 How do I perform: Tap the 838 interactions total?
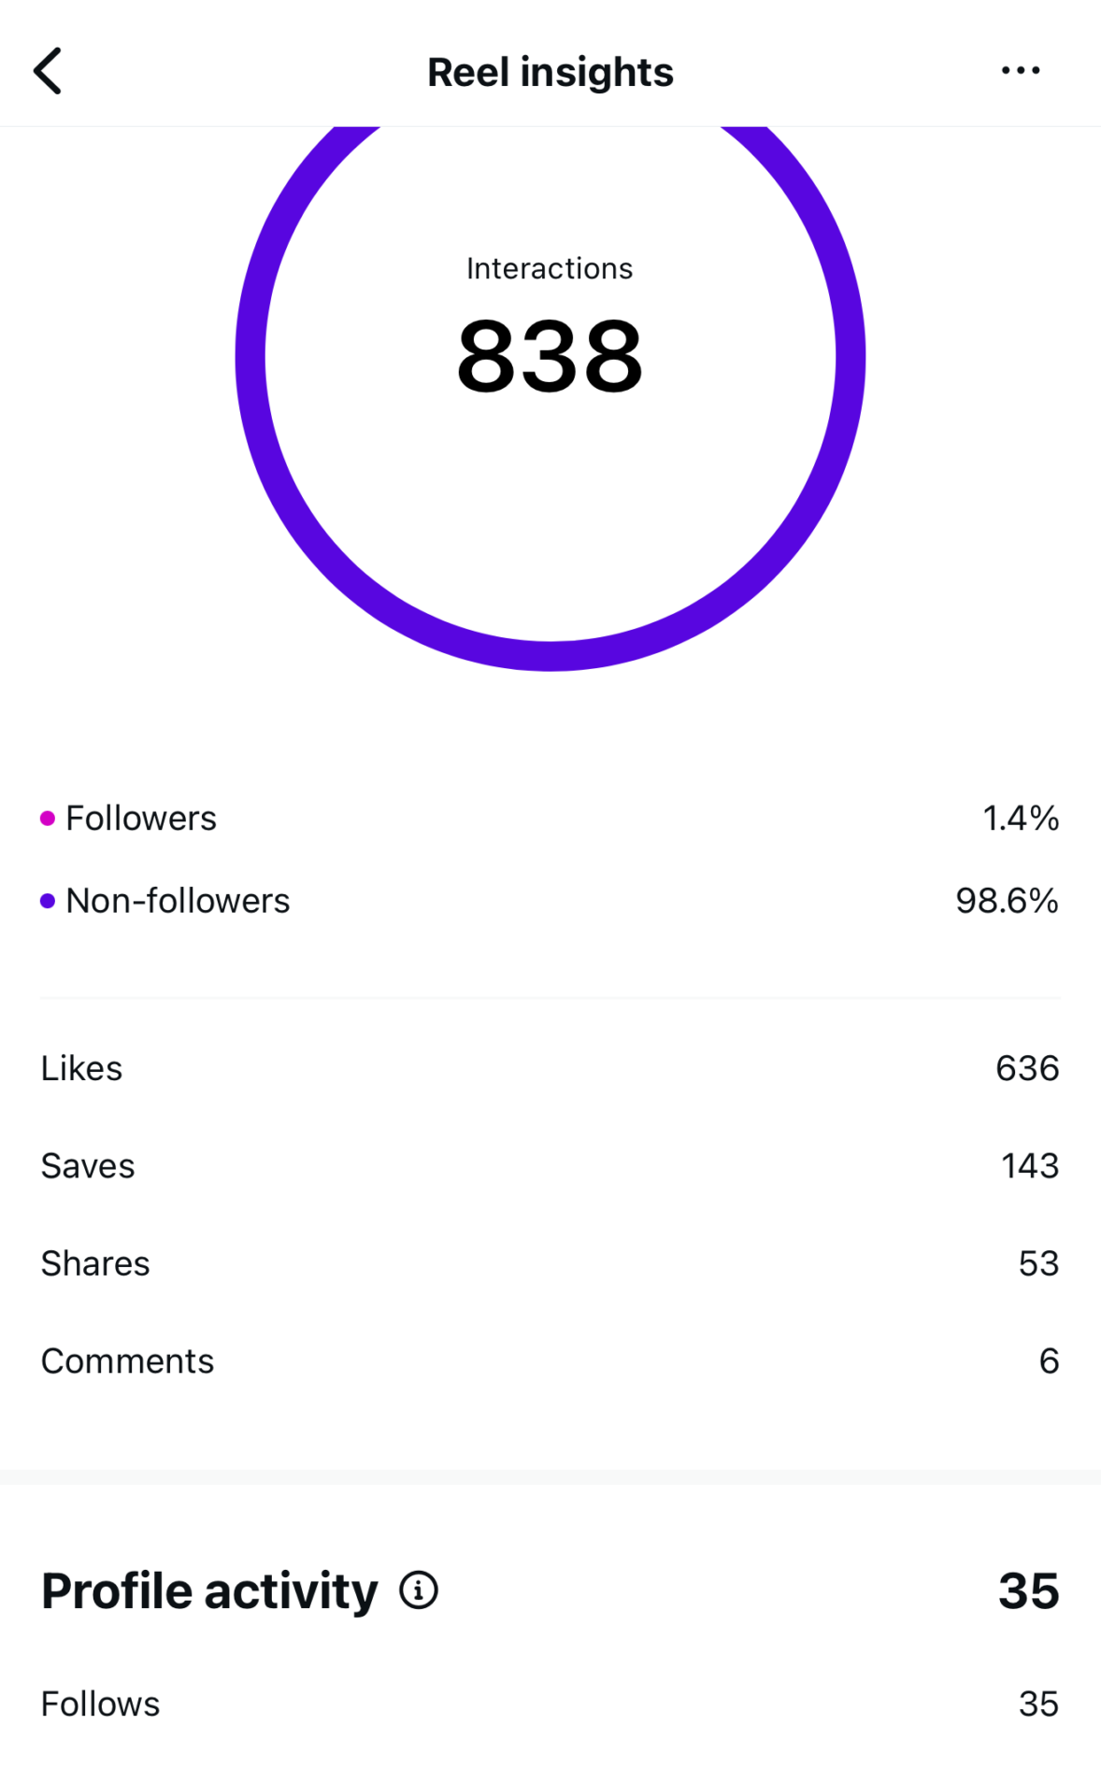click(x=550, y=356)
